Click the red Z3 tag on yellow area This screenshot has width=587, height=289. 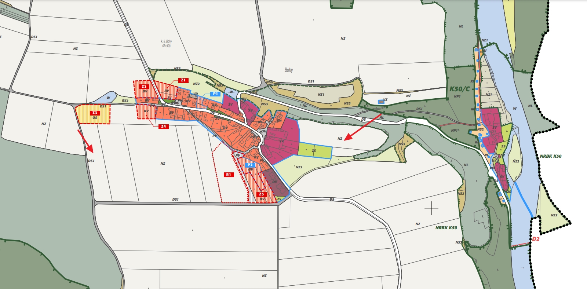click(x=95, y=113)
